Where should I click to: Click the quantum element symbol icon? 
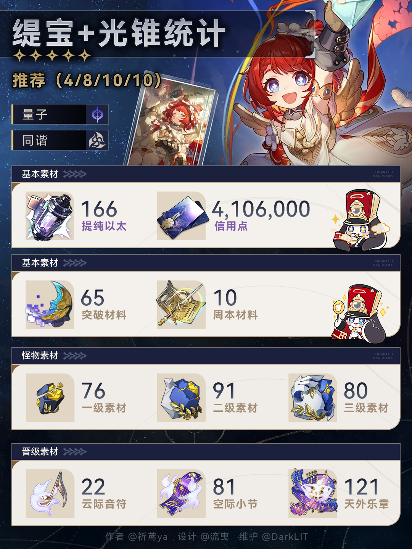(x=97, y=114)
